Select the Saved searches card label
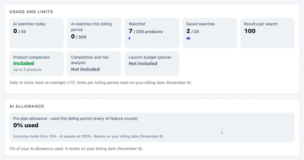Viewport: 304px width, 160px height. 201,24
